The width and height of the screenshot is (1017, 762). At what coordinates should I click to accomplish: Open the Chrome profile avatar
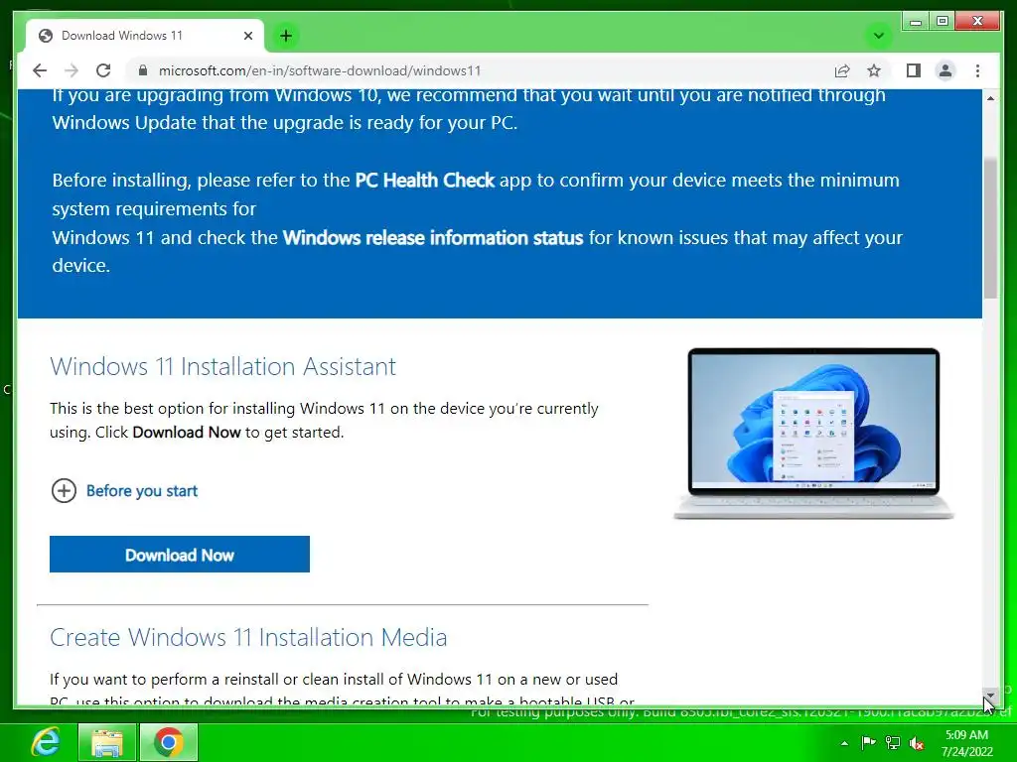[945, 70]
